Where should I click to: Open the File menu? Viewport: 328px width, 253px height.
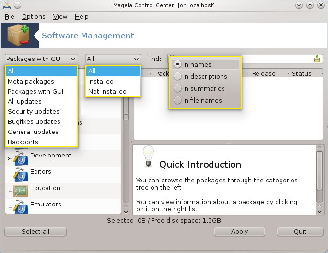[x=10, y=16]
